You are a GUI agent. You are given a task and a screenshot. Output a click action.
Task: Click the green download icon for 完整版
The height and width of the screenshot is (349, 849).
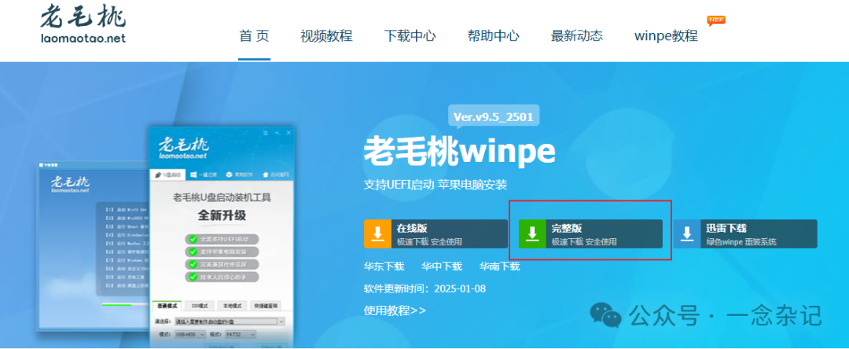click(x=533, y=233)
